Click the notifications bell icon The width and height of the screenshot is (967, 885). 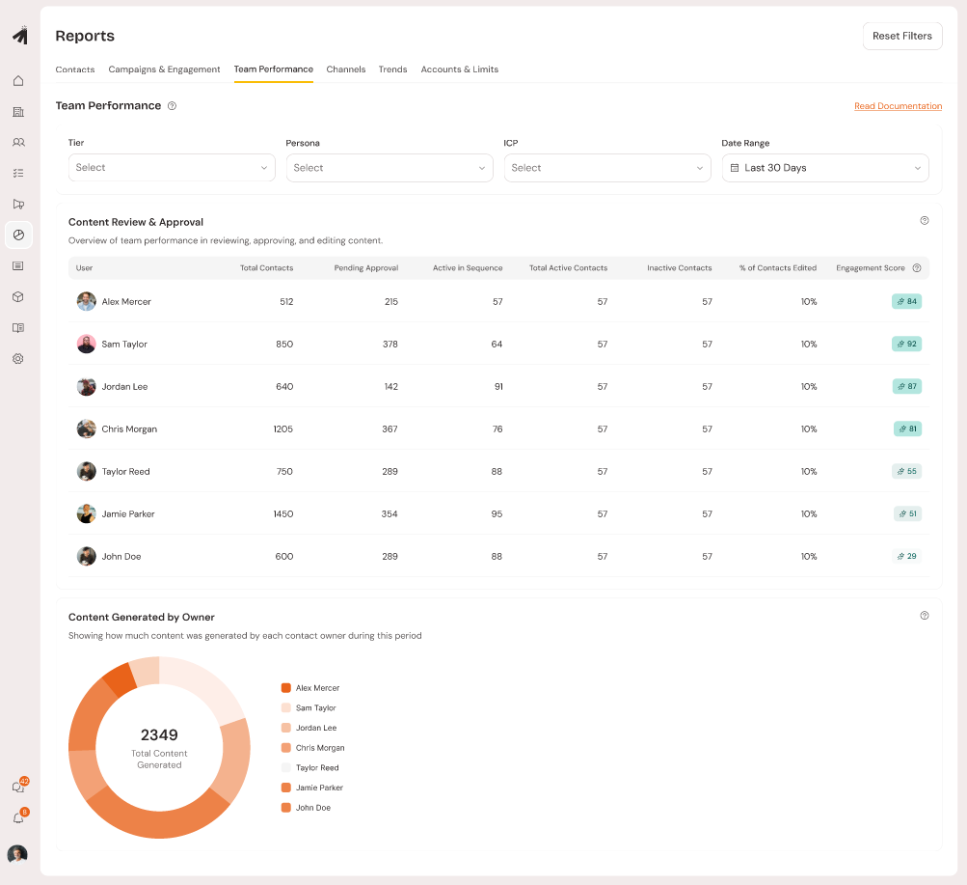(x=17, y=818)
